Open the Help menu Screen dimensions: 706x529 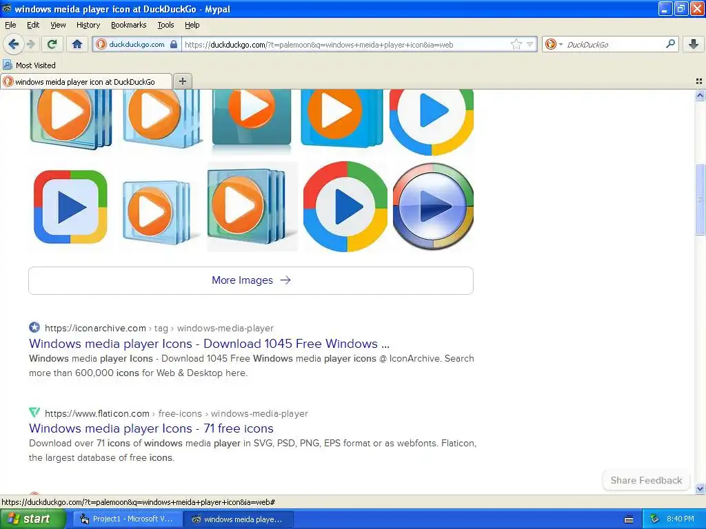(x=192, y=25)
